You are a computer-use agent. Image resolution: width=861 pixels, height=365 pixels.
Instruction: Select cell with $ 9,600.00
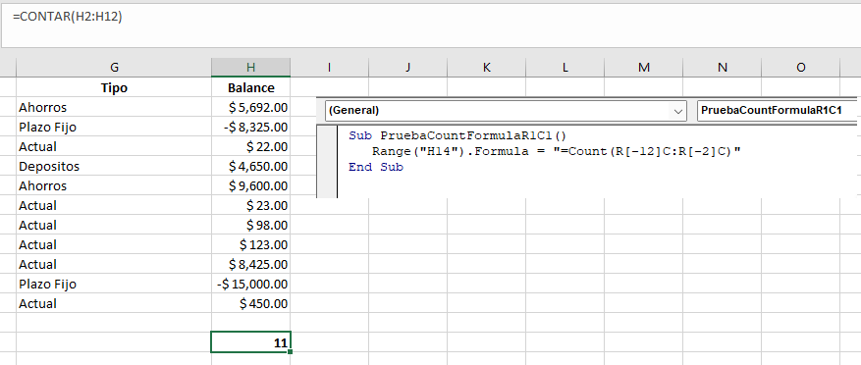tap(251, 186)
